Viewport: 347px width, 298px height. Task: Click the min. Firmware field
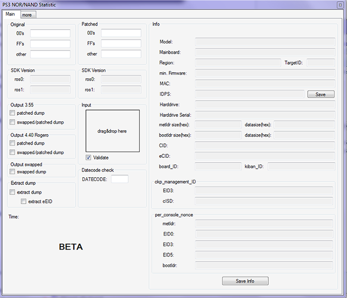pyautogui.click(x=265, y=73)
